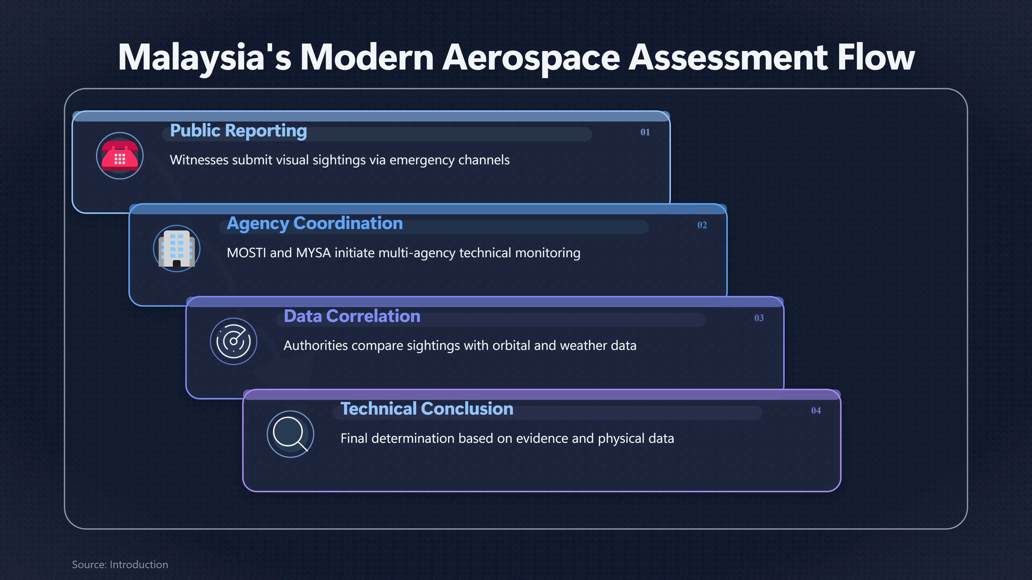Click the red telephone icon
1032x580 pixels.
(x=120, y=156)
